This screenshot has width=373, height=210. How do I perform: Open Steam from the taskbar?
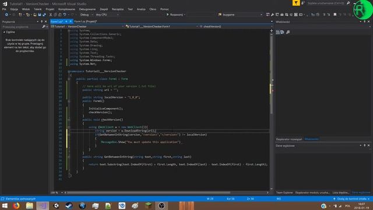pyautogui.click(x=69, y=206)
